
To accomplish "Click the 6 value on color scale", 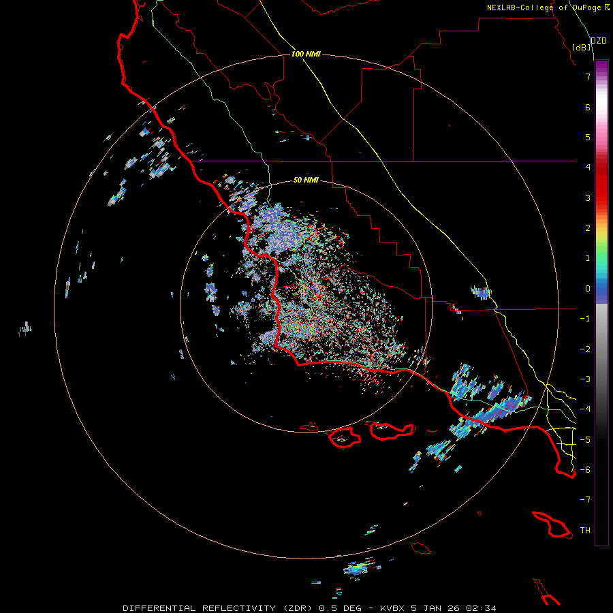I will click(588, 107).
